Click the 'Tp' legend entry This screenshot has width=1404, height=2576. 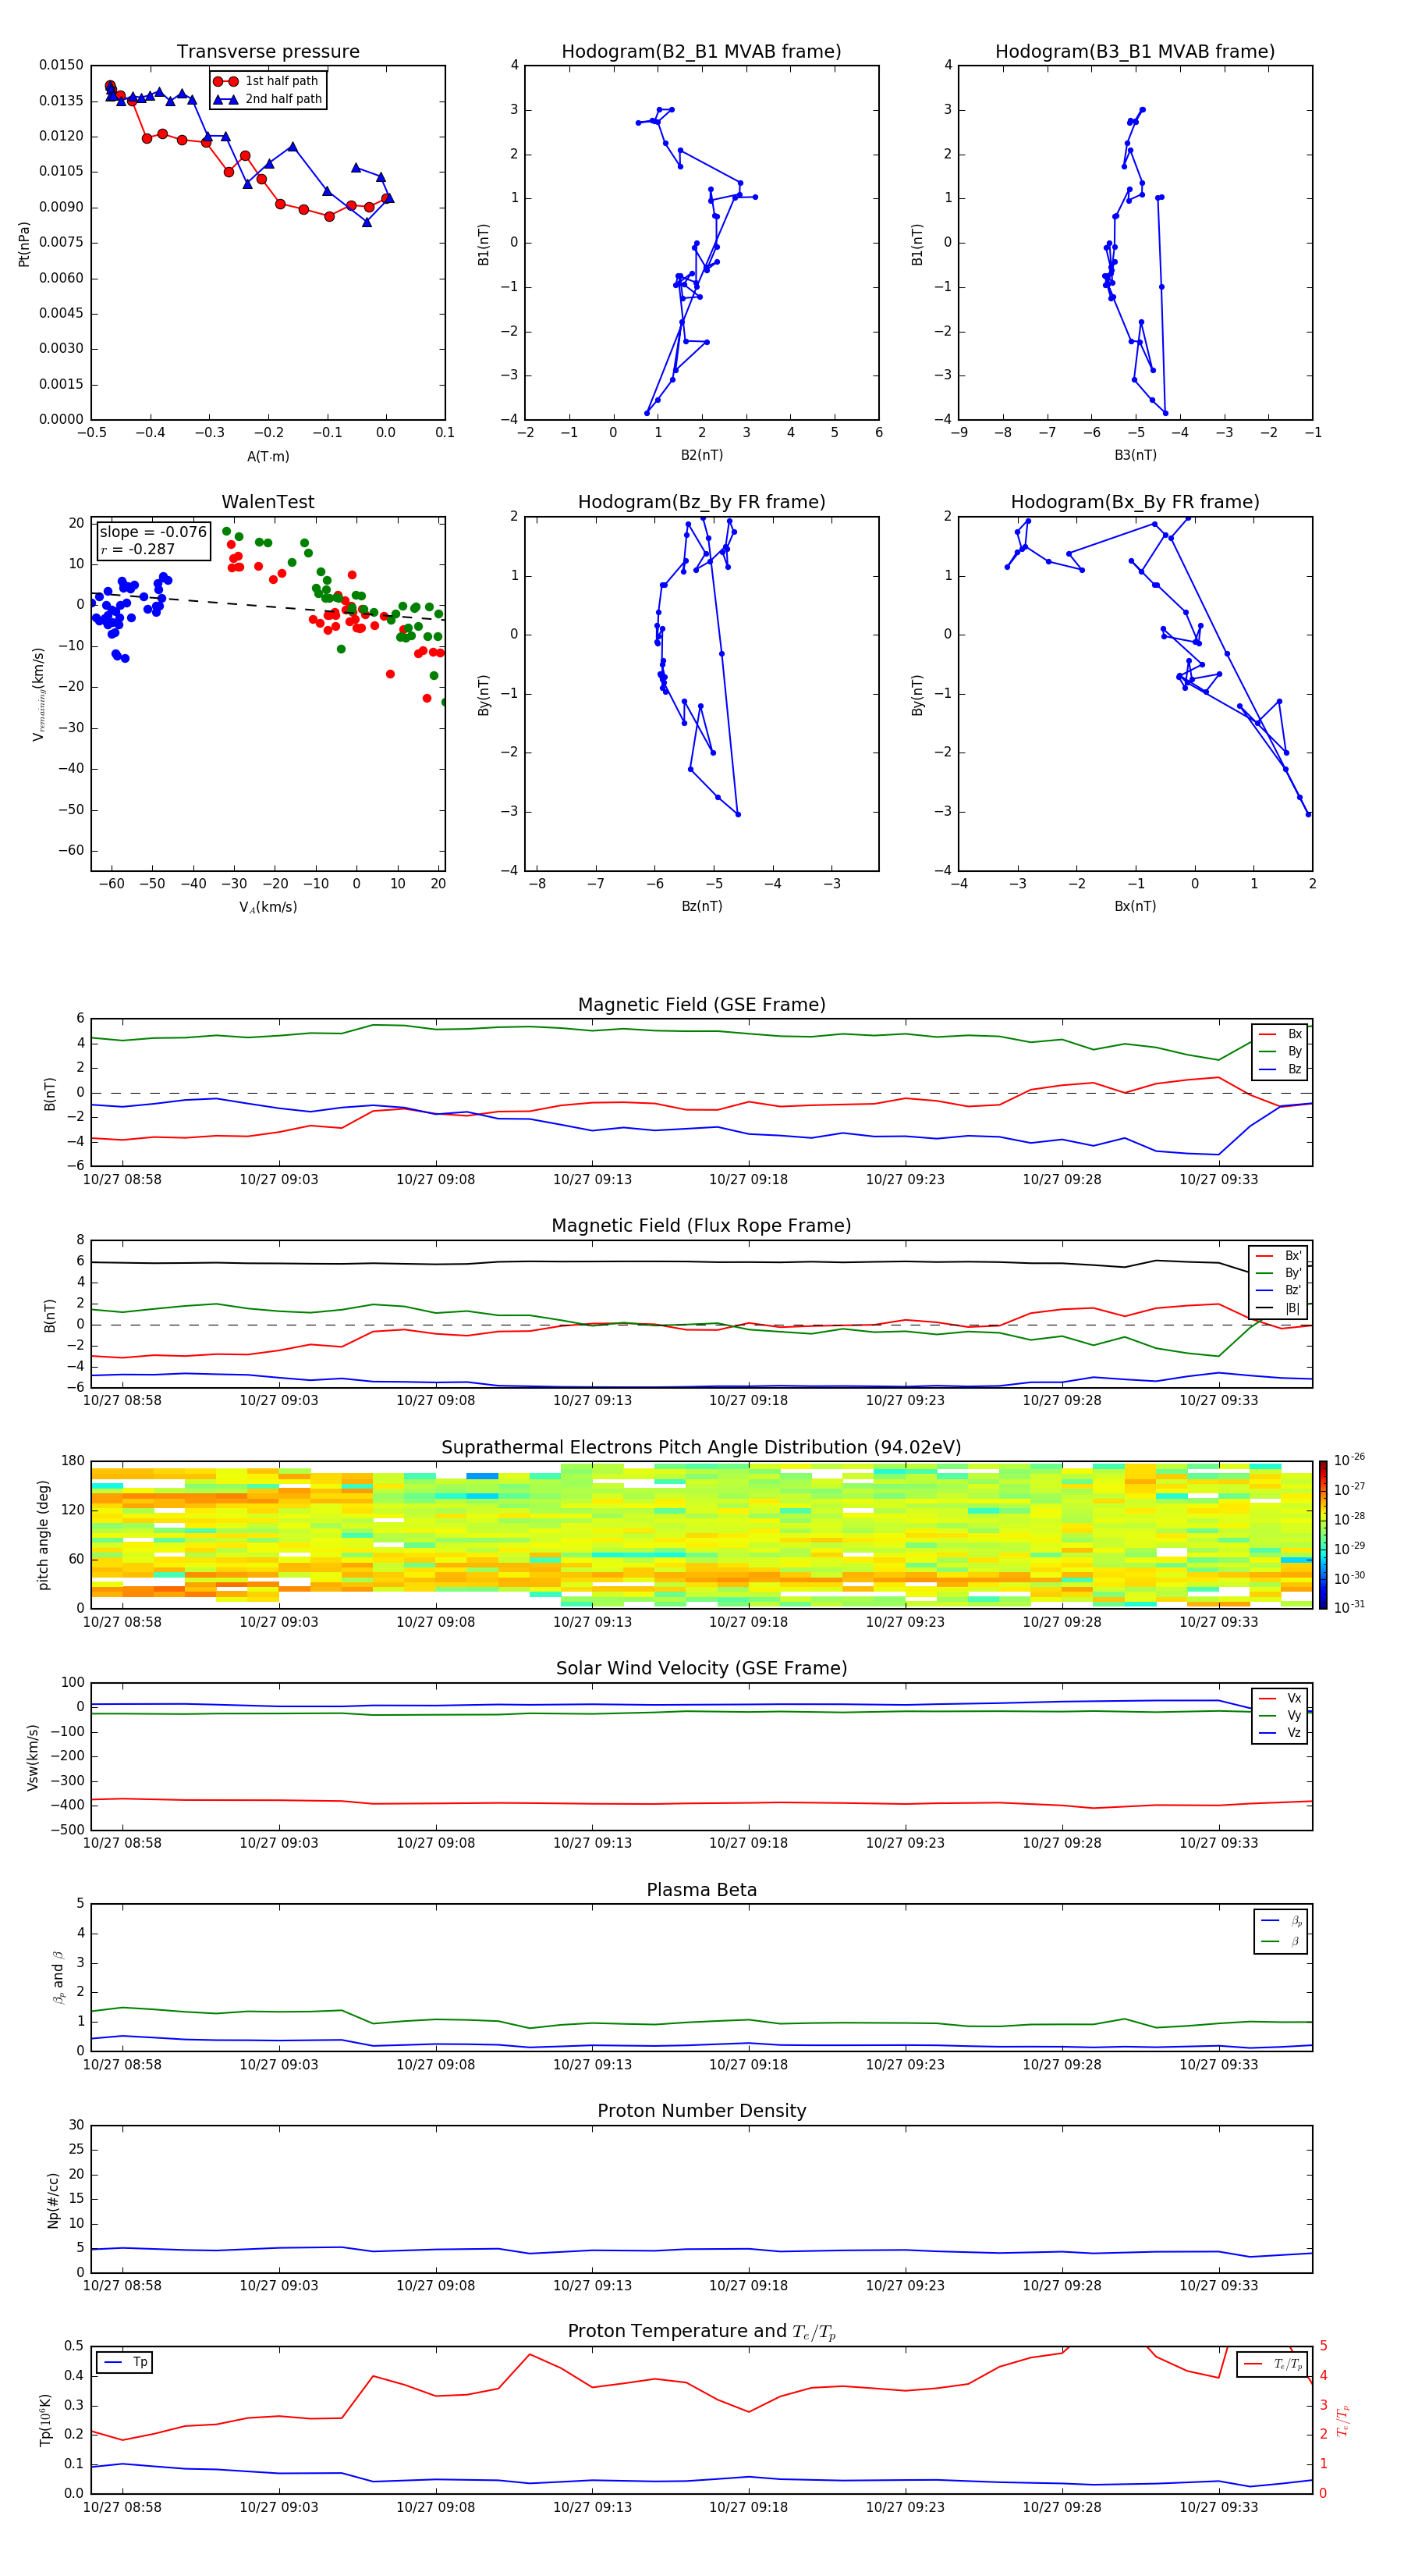coord(127,2362)
